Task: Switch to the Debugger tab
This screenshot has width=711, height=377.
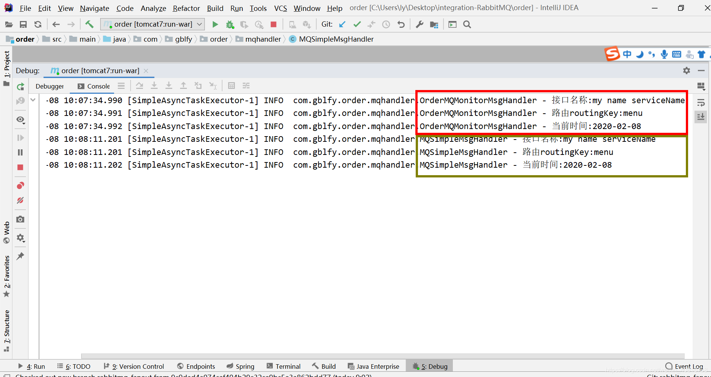Action: click(50, 86)
